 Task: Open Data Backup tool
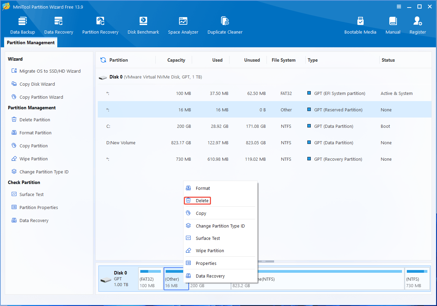[x=23, y=25]
